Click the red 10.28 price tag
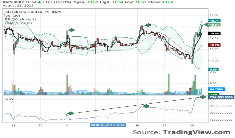The width and height of the screenshot is (235, 138). pos(214,45)
